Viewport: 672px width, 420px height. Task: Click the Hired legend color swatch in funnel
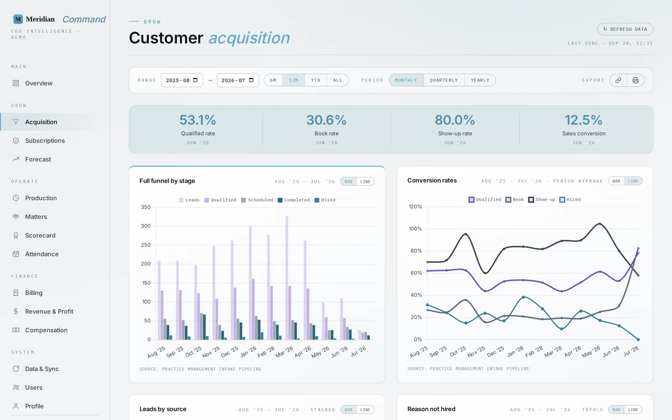pos(317,200)
